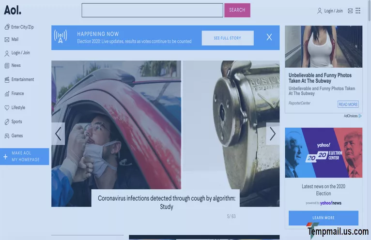The height and width of the screenshot is (240, 371).
Task: Click the AOL logo
Action: click(x=13, y=10)
